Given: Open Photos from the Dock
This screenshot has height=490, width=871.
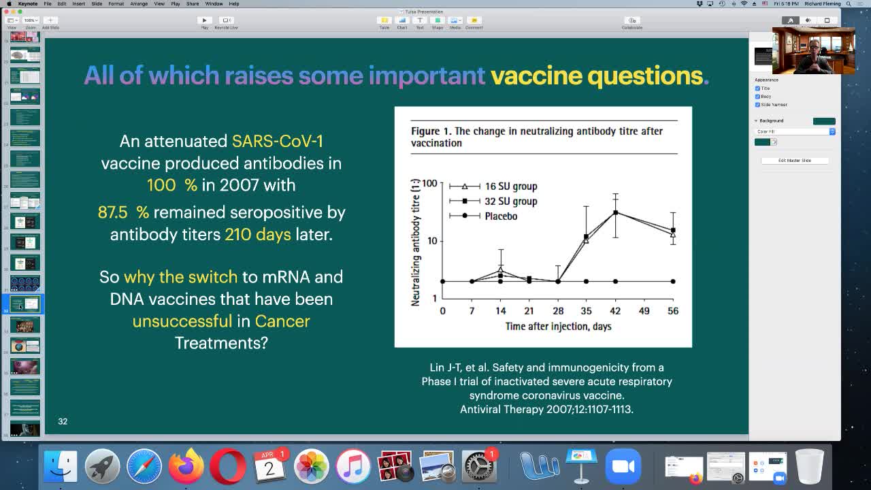Looking at the screenshot, I should (x=312, y=467).
